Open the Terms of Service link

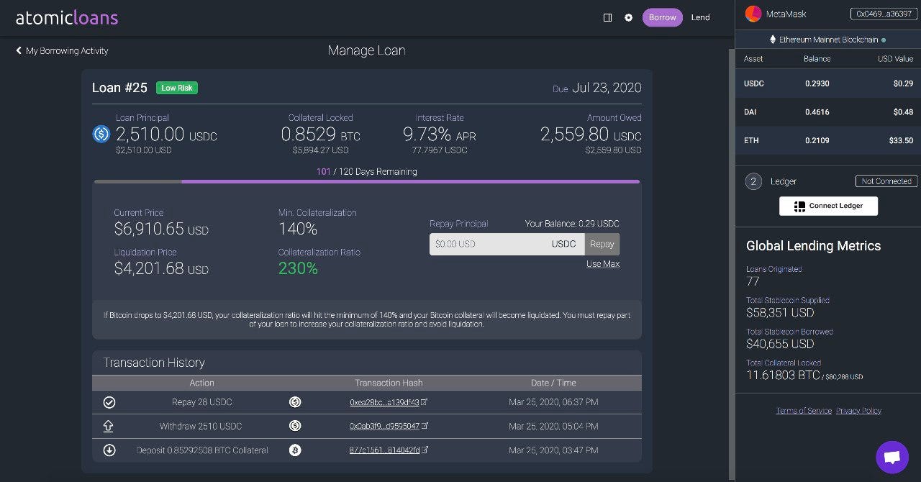804,411
